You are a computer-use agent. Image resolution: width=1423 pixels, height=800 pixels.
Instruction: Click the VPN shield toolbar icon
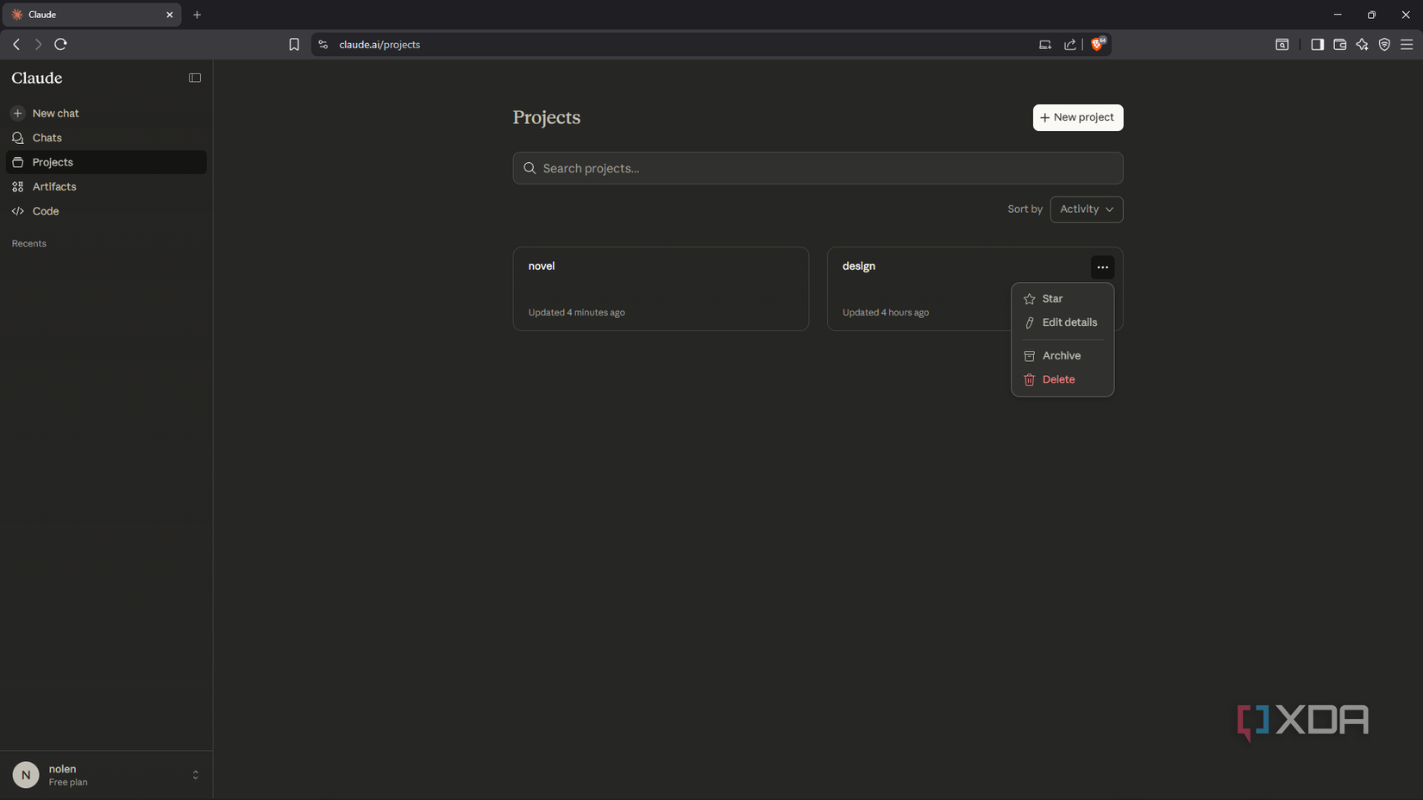1384,45
